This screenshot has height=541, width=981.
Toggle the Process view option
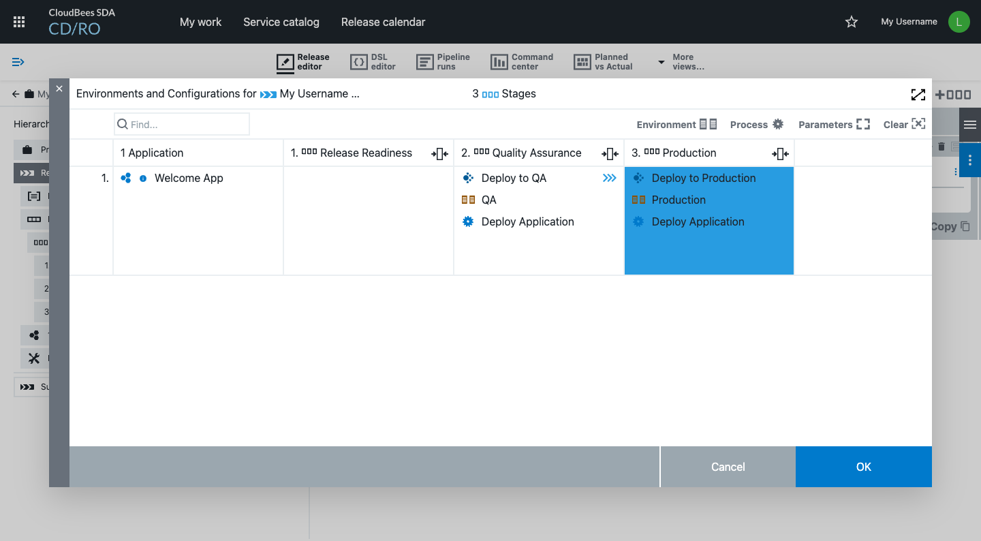tap(756, 125)
